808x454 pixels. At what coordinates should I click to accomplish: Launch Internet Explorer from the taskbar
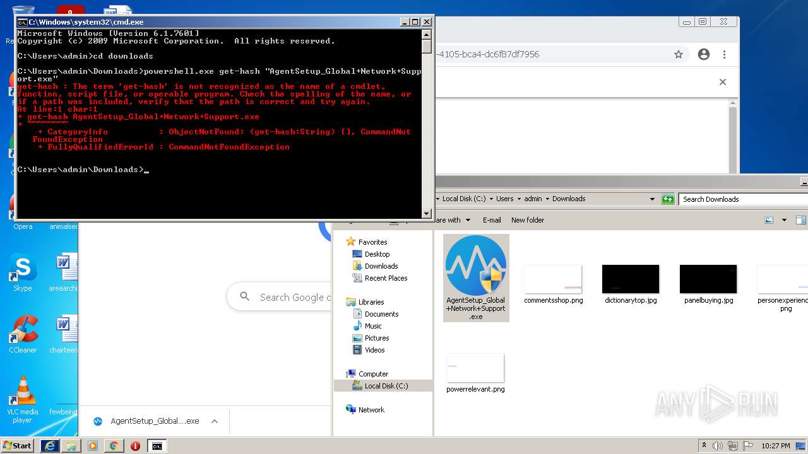(50, 446)
